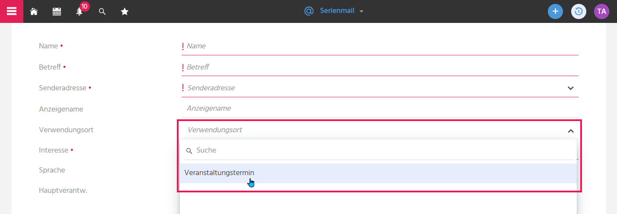Click the small arrow next to Serienmail
This screenshot has height=214, width=617.
click(x=361, y=11)
